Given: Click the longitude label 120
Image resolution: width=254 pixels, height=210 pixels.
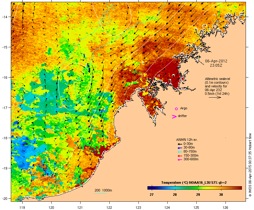Looking at the screenshot, I should click(x=51, y=208).
